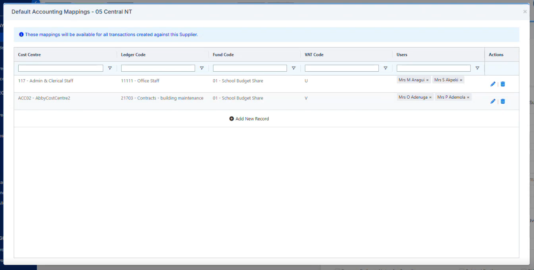This screenshot has width=534, height=270.
Task: Sort by the Fund Code column header
Action: (x=223, y=55)
